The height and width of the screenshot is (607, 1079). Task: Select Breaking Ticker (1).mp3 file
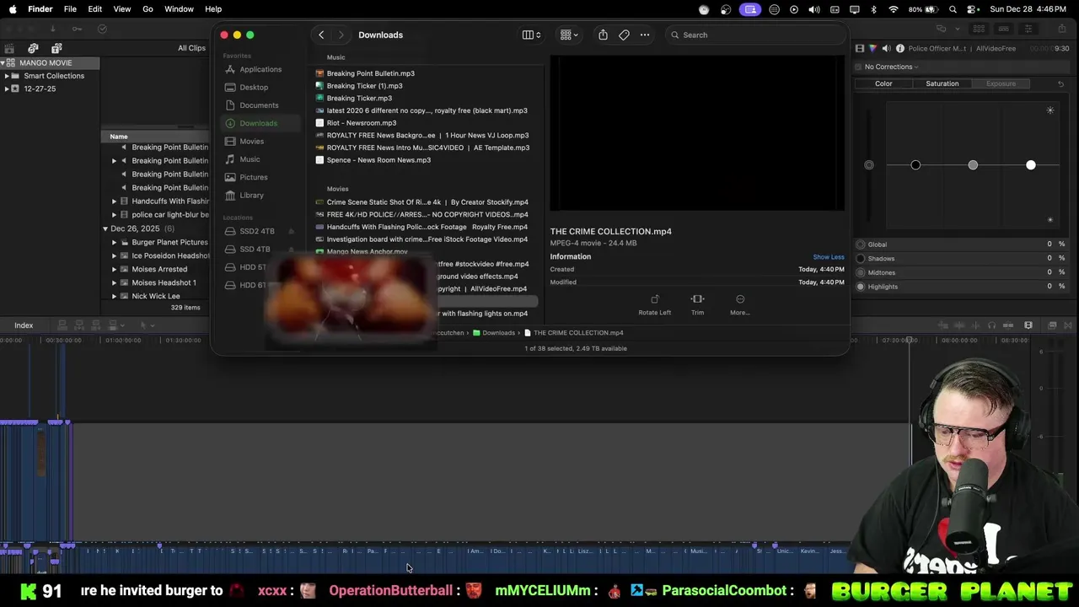pyautogui.click(x=364, y=86)
